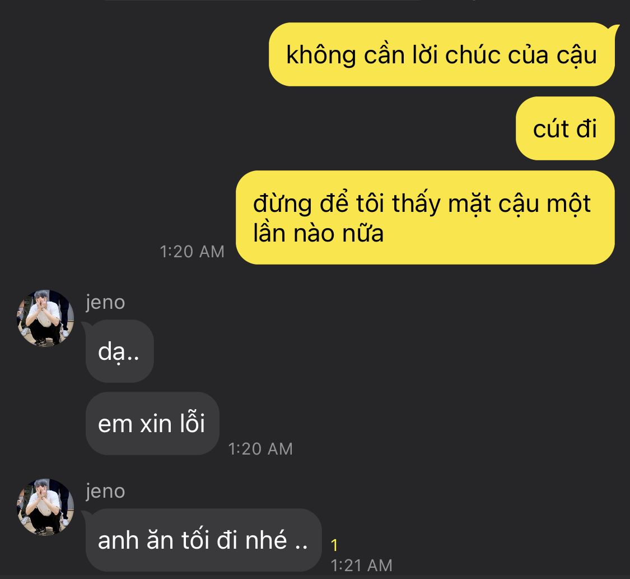
Task: Open the 'jeno' name above 'anh ăn tối'
Action: point(105,492)
